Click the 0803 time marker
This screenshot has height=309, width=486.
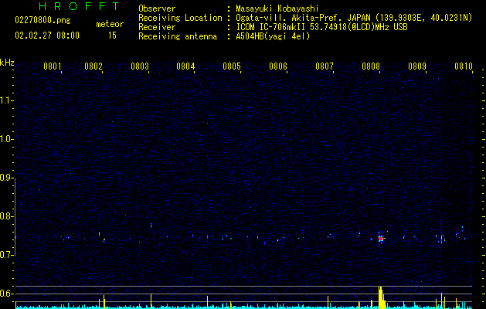click(140, 66)
